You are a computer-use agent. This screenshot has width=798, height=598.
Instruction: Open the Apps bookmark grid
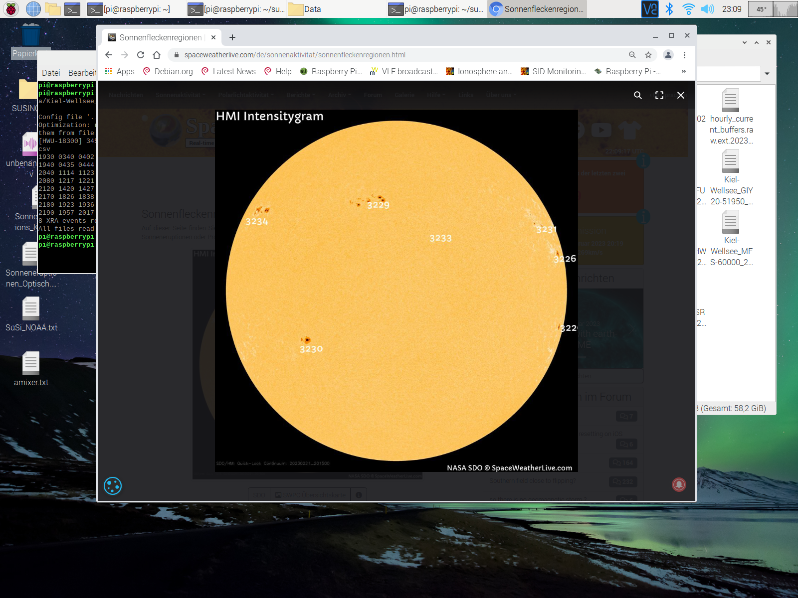coord(120,71)
